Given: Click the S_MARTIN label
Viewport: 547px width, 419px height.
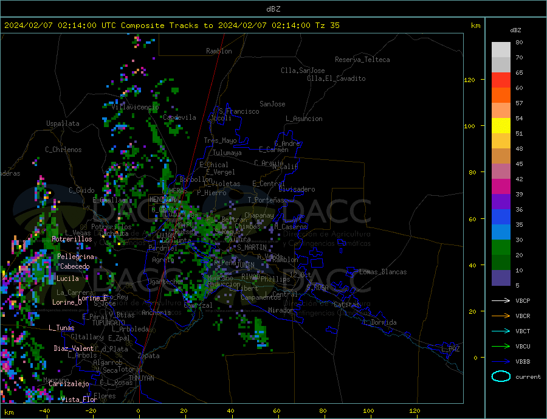Looking at the screenshot, I should pos(252,248).
